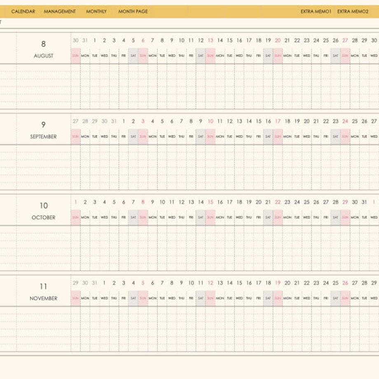Open the MONTH PAGE tab
This screenshot has height=379, width=379.
(x=133, y=12)
